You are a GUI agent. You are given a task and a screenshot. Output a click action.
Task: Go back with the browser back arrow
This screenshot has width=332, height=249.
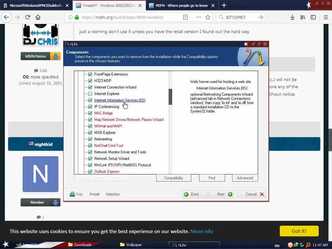[x=6, y=17]
